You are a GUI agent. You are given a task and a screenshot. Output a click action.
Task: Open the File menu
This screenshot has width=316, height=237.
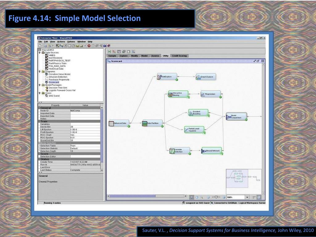40,42
